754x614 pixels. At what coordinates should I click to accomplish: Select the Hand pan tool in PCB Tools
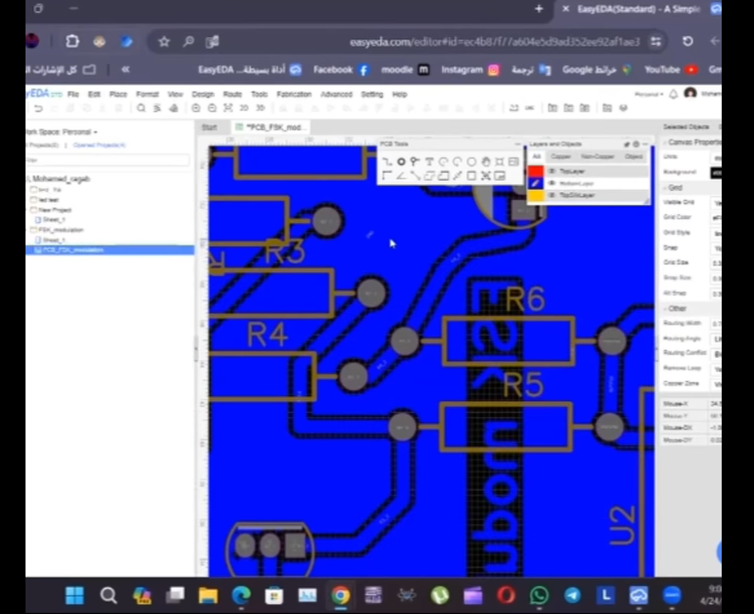pos(485,161)
